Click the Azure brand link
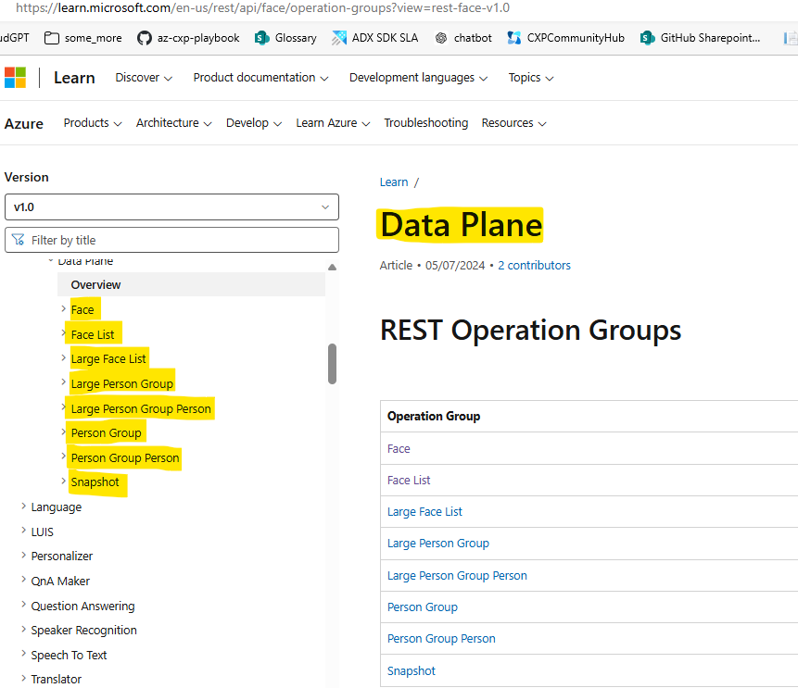Image resolution: width=798 pixels, height=688 pixels. point(24,123)
